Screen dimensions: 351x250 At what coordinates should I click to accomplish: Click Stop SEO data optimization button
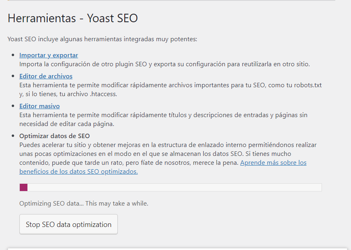point(69,224)
